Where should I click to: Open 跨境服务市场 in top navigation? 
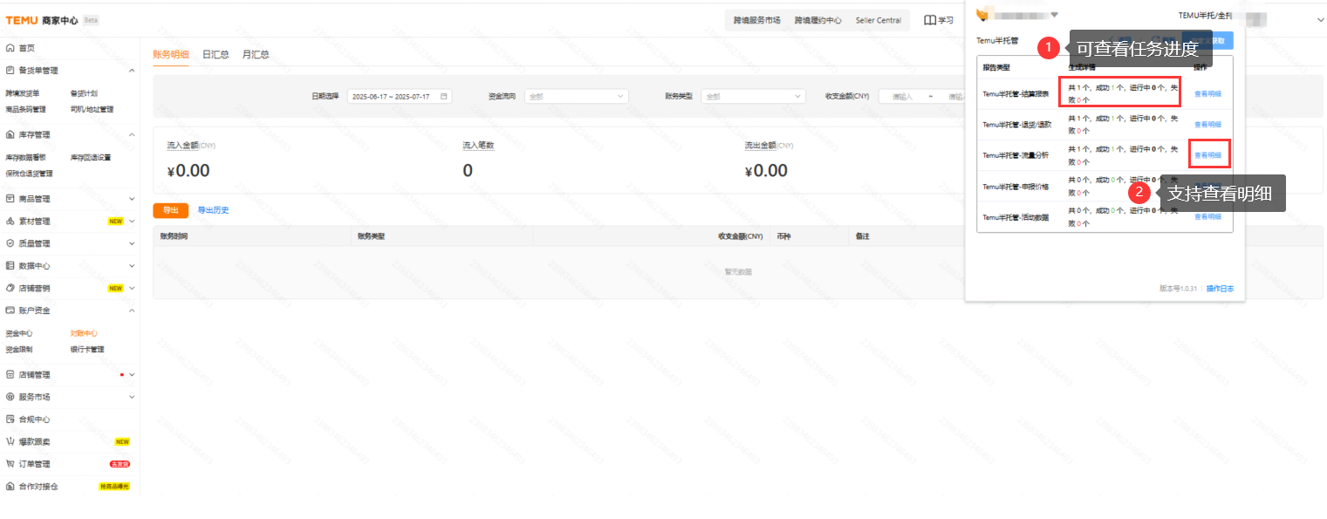click(x=756, y=20)
